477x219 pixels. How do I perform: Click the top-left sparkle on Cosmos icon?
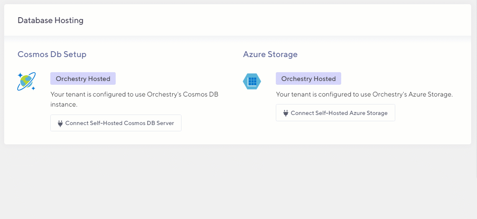(20, 75)
